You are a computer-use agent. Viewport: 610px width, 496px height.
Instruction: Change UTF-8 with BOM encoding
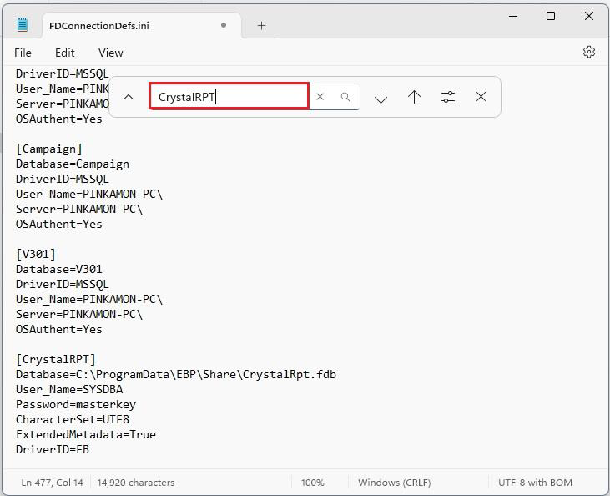click(x=541, y=483)
